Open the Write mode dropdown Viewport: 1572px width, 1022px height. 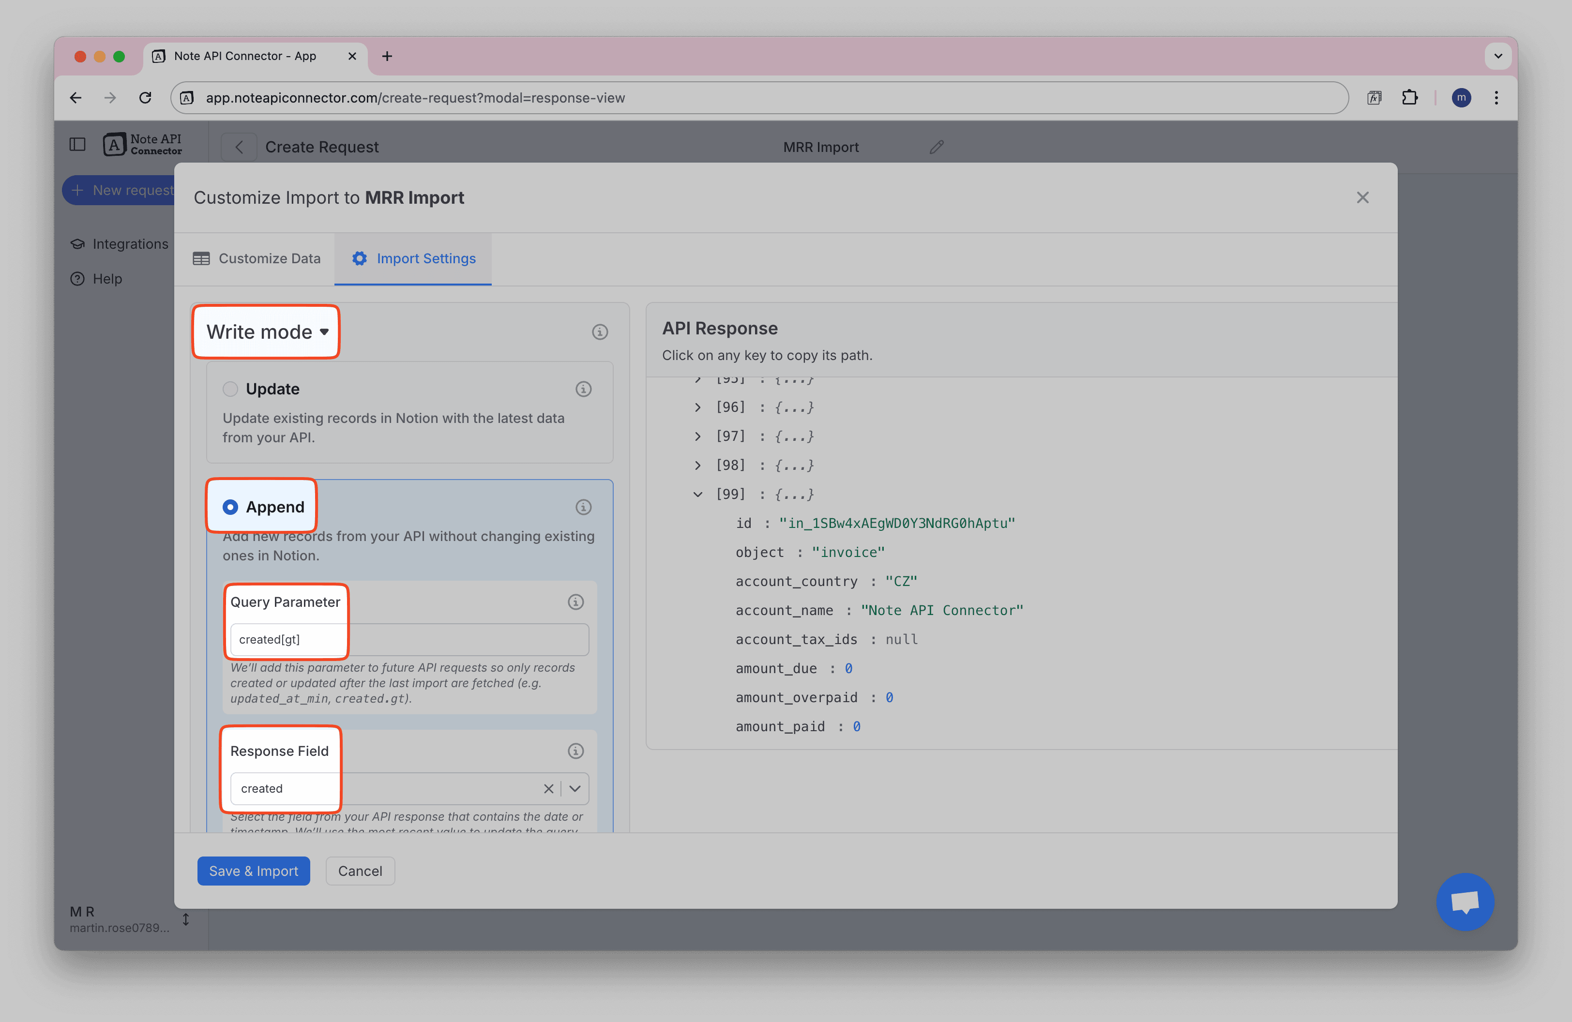pyautogui.click(x=267, y=332)
